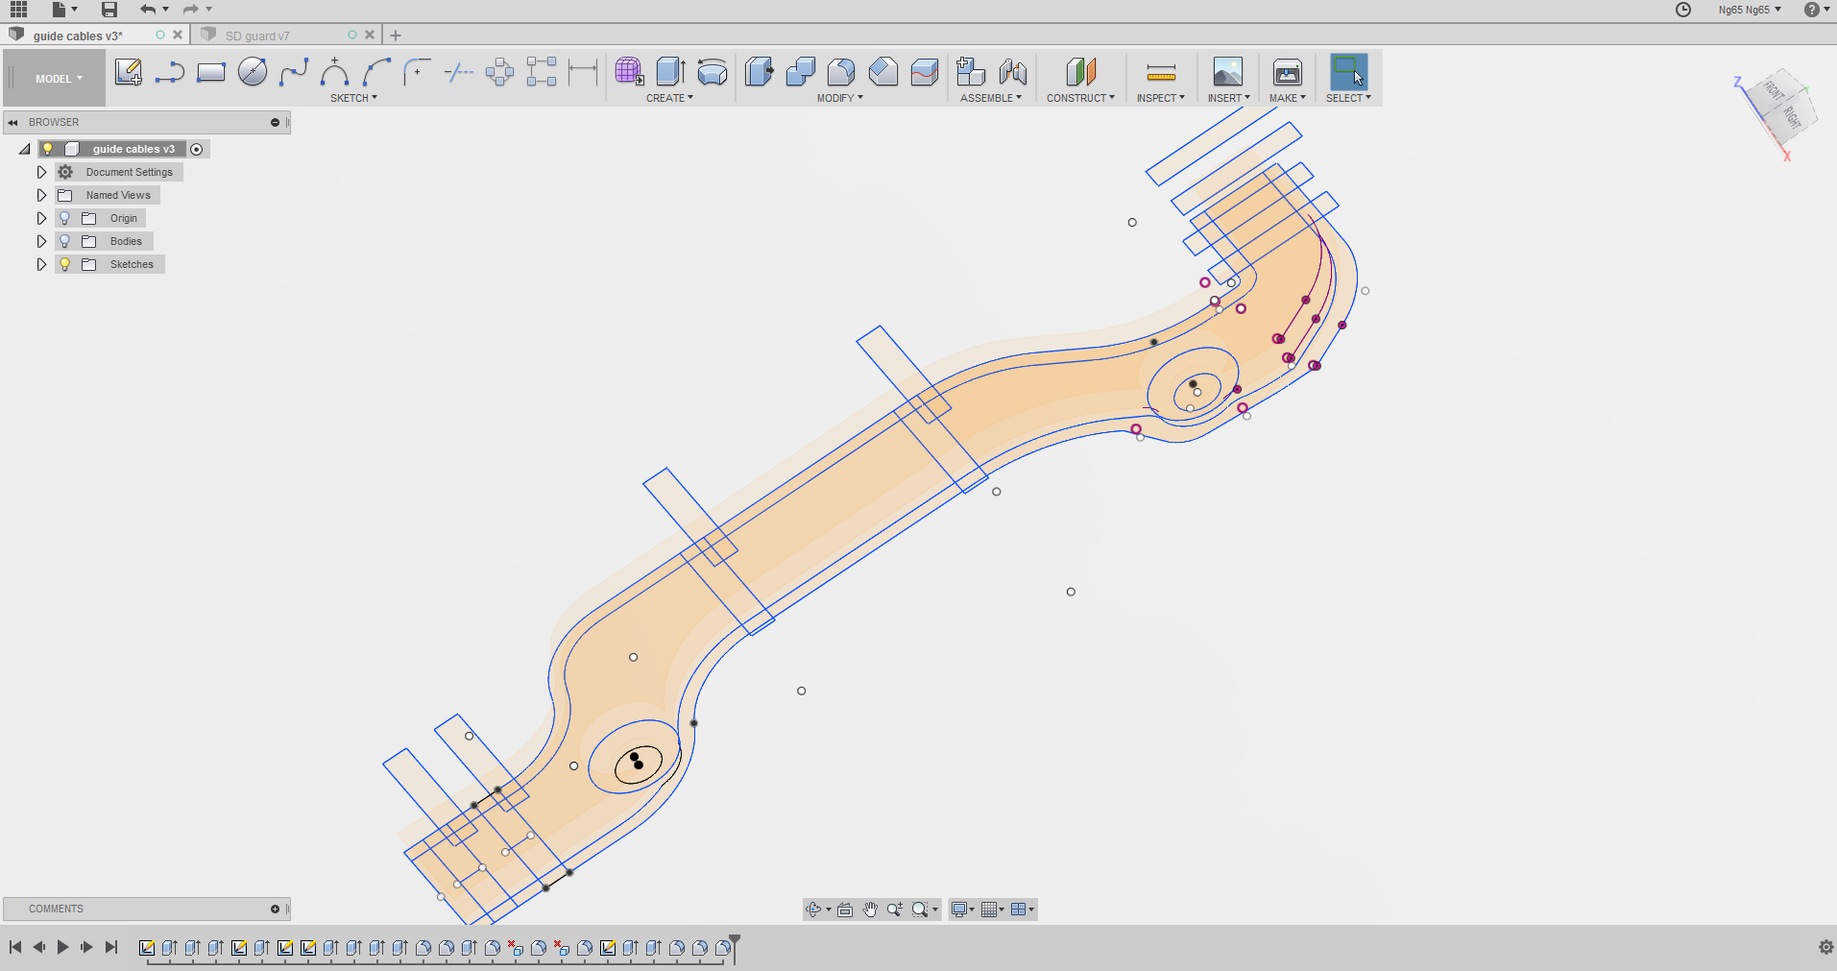Toggle visibility bulb for Sketches folder

coord(65,264)
